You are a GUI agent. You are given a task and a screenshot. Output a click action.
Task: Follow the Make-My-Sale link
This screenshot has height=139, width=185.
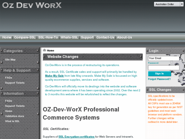(x=54, y=76)
